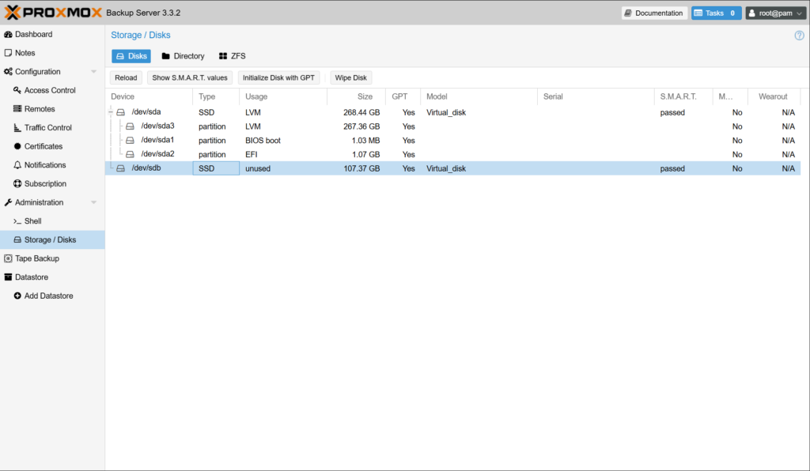The width and height of the screenshot is (810, 471).
Task: Collapse the Configuration section arrow
Action: [x=94, y=72]
